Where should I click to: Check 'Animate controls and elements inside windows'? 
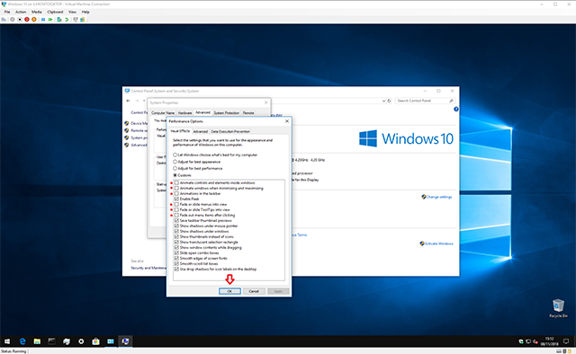(176, 182)
